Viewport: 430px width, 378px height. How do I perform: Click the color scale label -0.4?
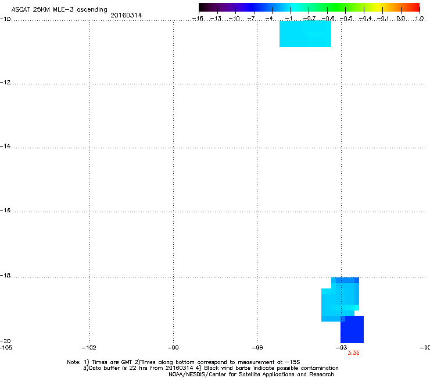pos(365,19)
